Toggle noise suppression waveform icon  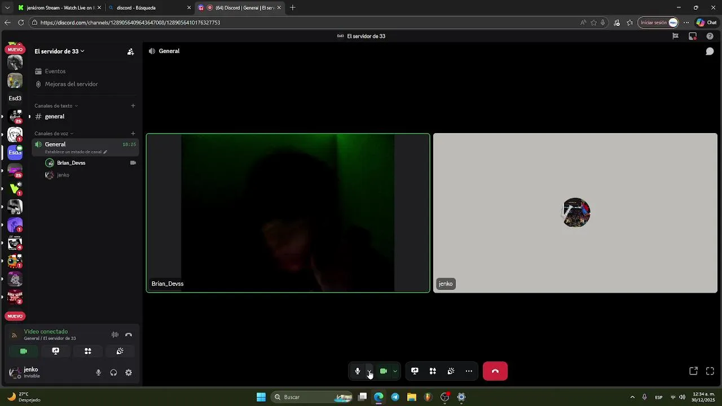(115, 335)
